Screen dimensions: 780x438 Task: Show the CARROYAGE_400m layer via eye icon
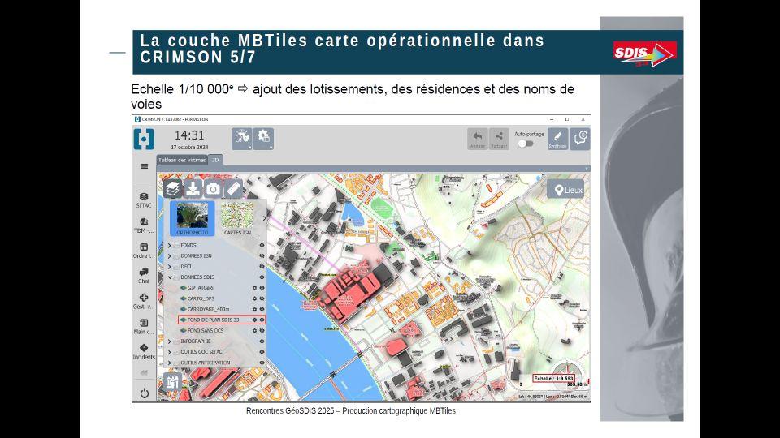[262, 309]
